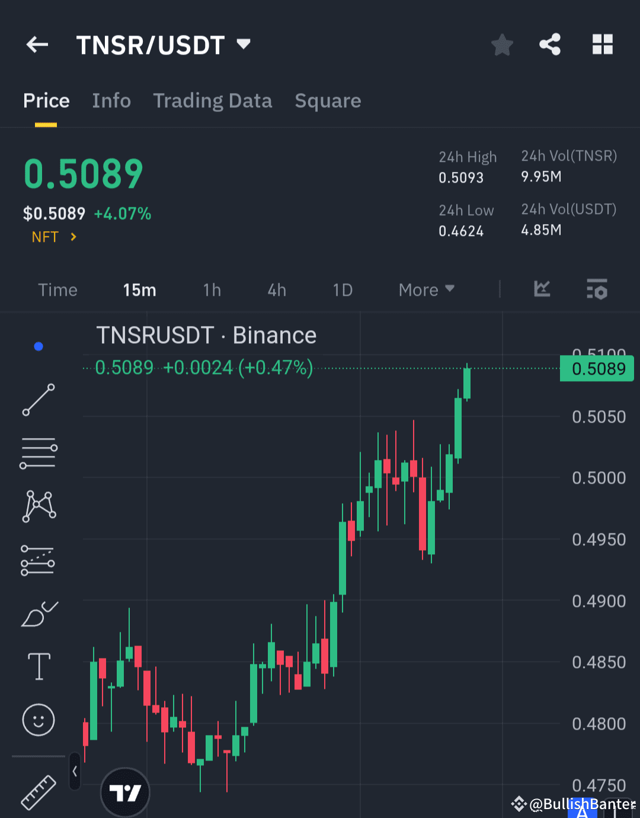Open the emoji sticker tool
This screenshot has height=818, width=640.
tap(38, 720)
